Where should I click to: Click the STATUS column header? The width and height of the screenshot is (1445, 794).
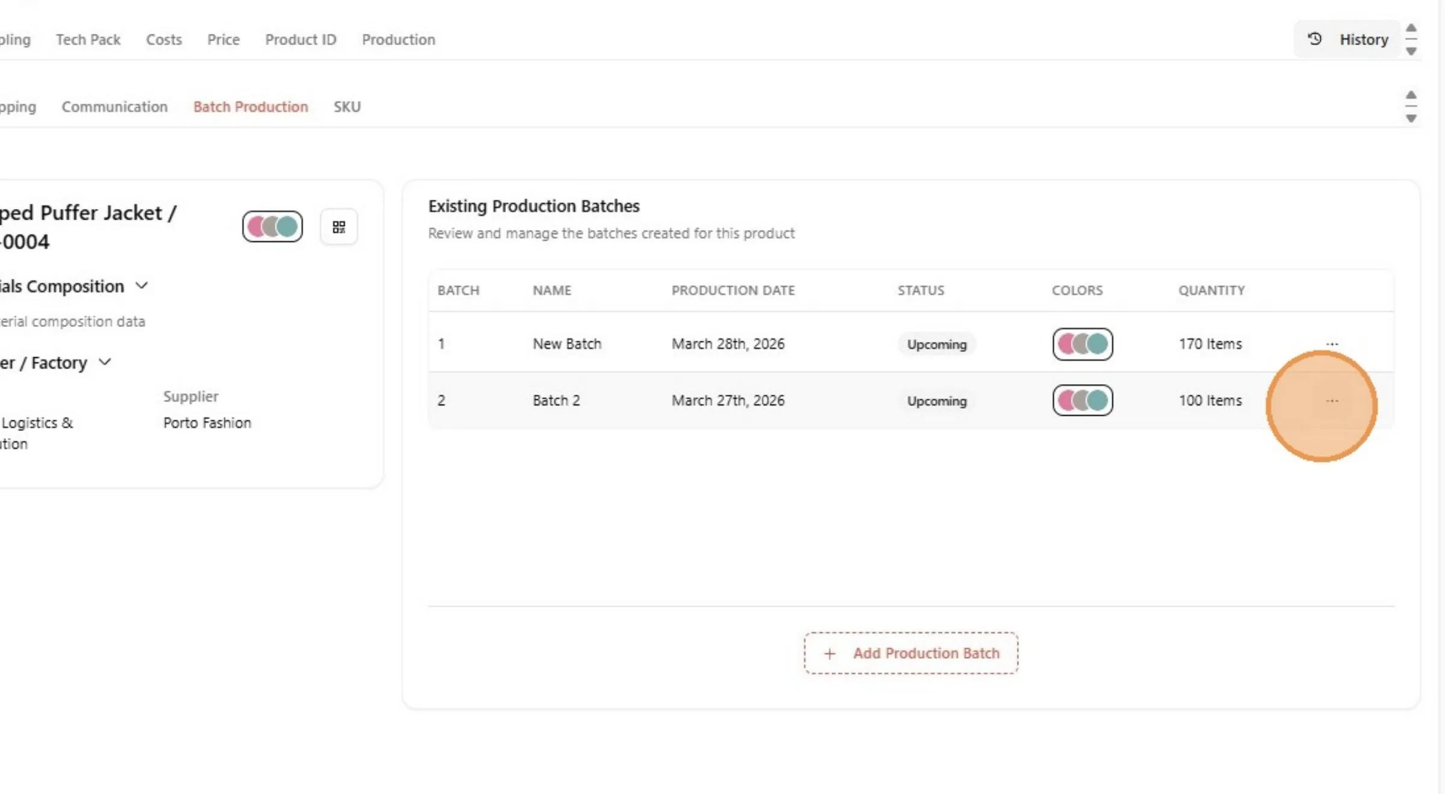click(x=921, y=290)
